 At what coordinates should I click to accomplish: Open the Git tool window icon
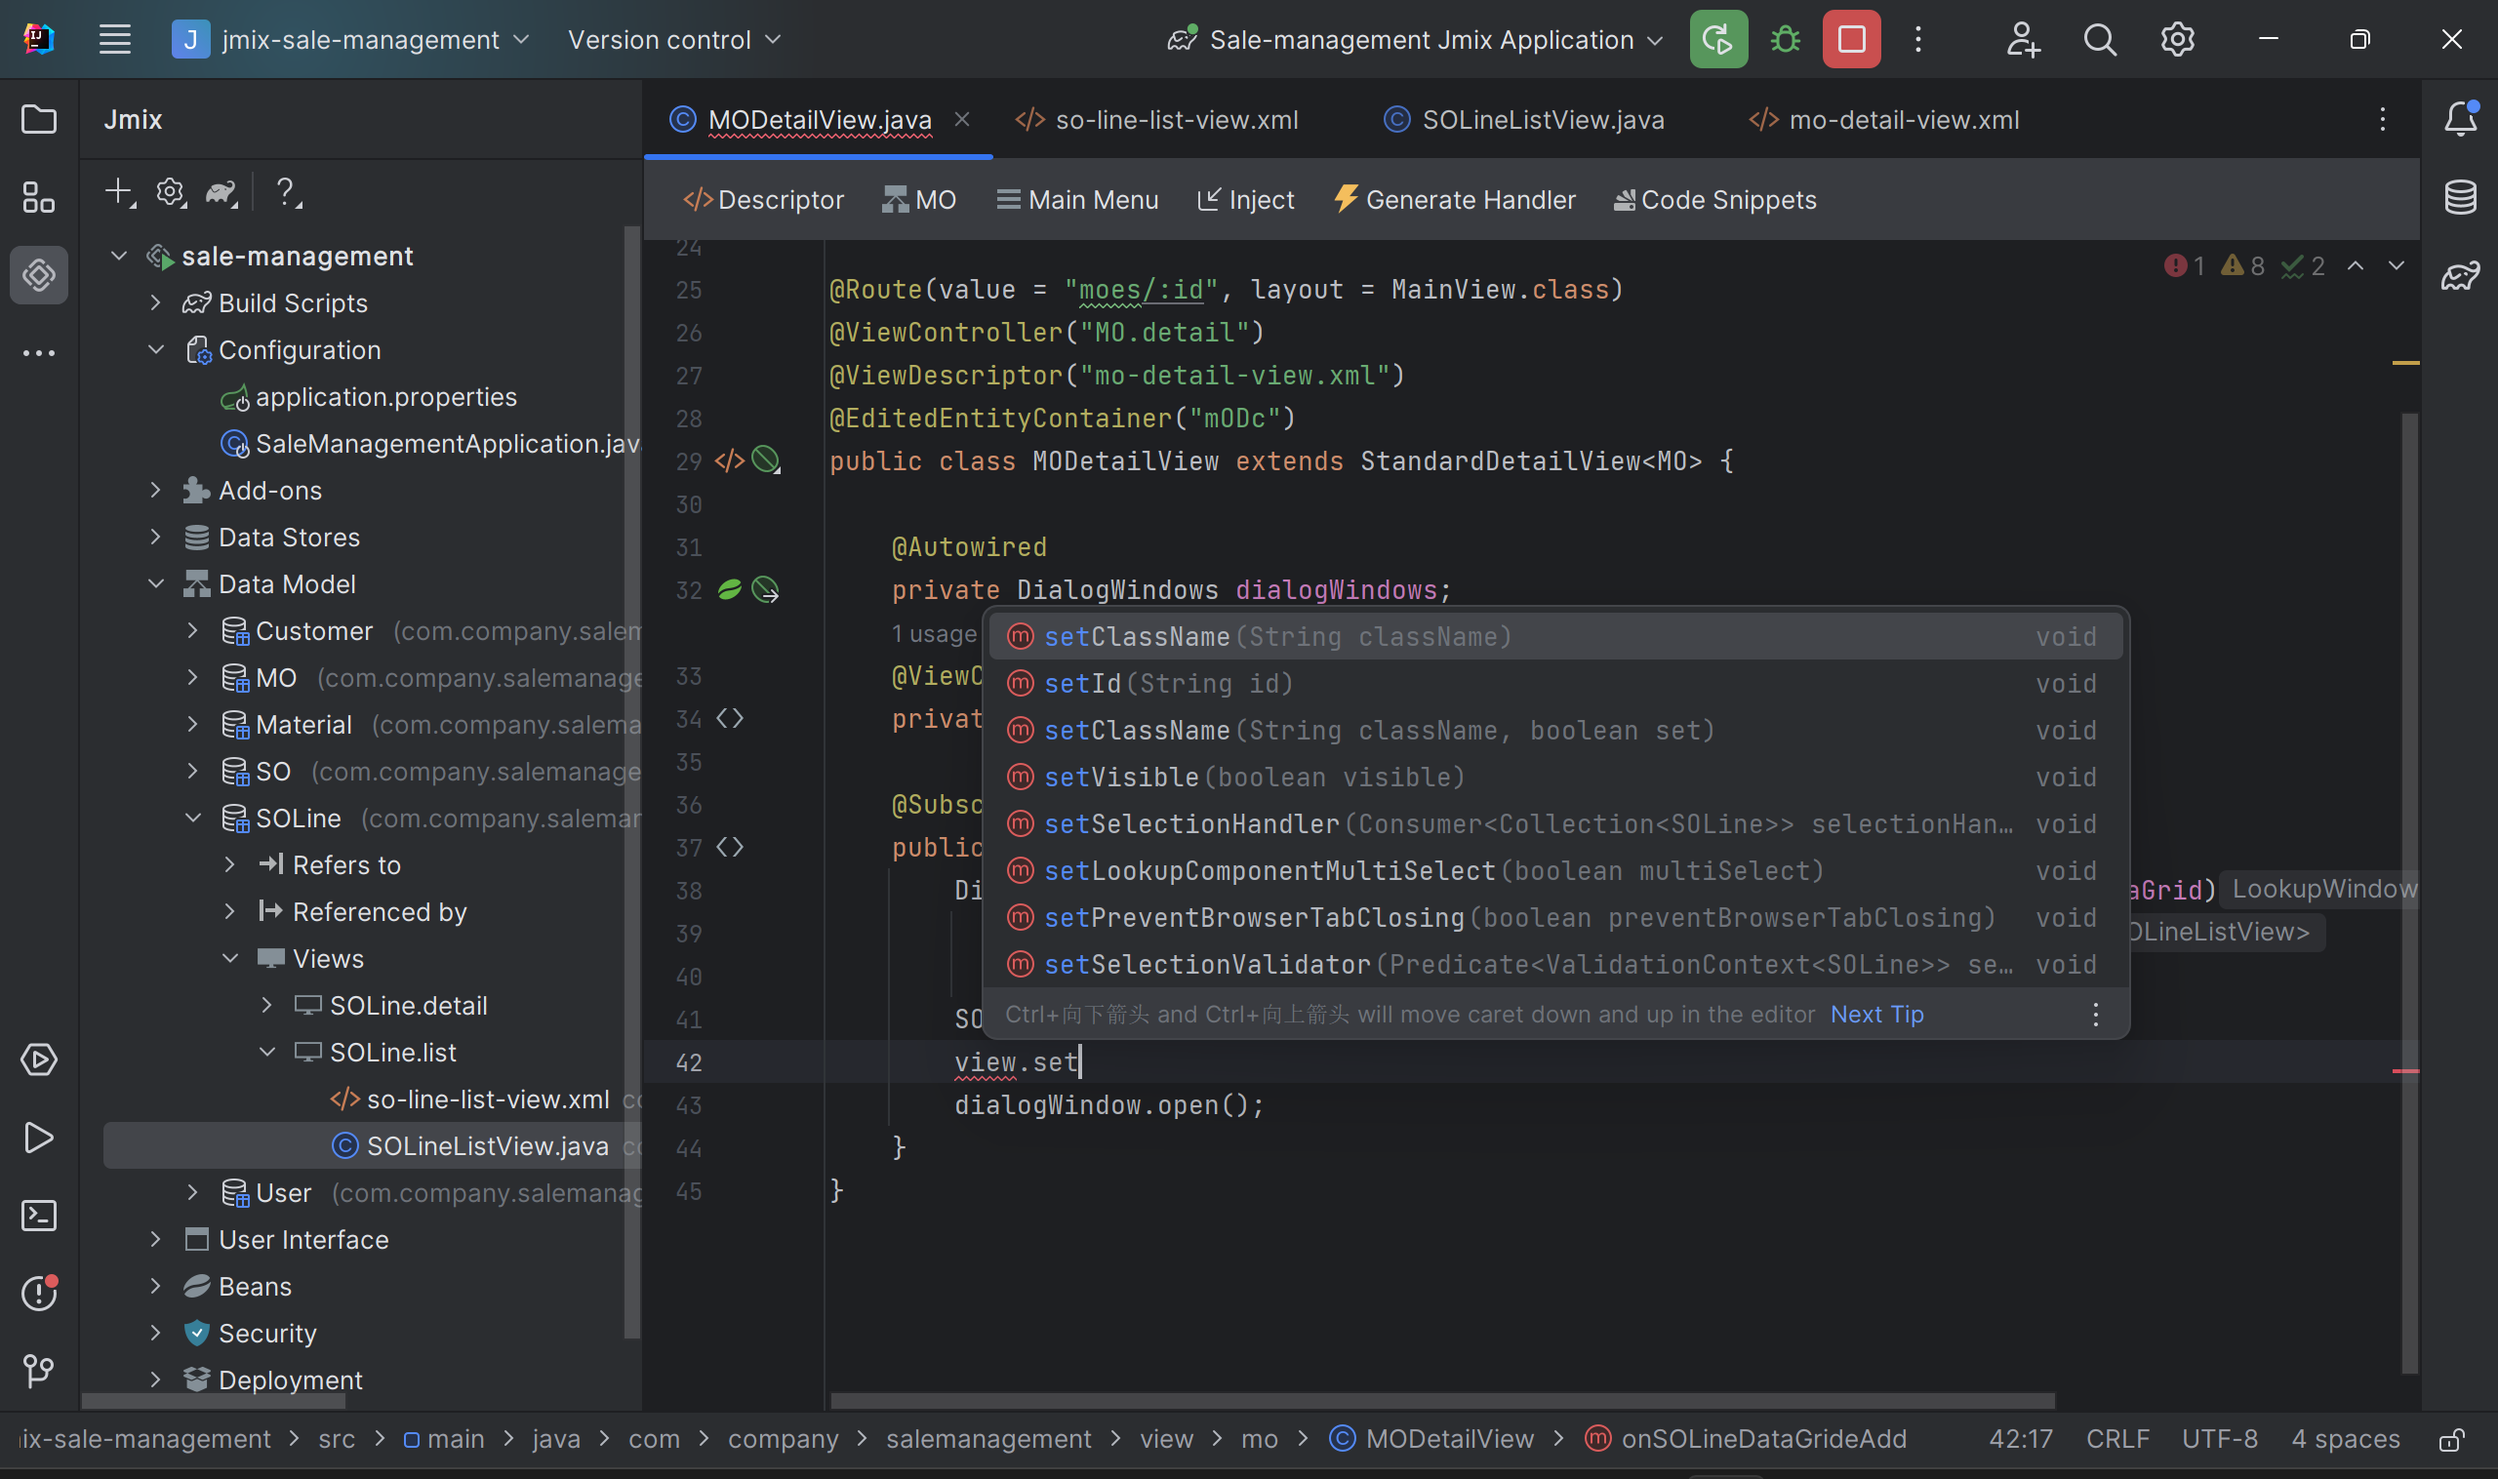click(x=39, y=1371)
